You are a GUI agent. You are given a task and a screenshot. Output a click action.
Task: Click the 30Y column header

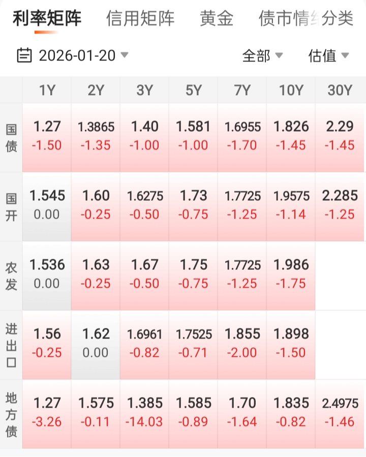point(340,90)
